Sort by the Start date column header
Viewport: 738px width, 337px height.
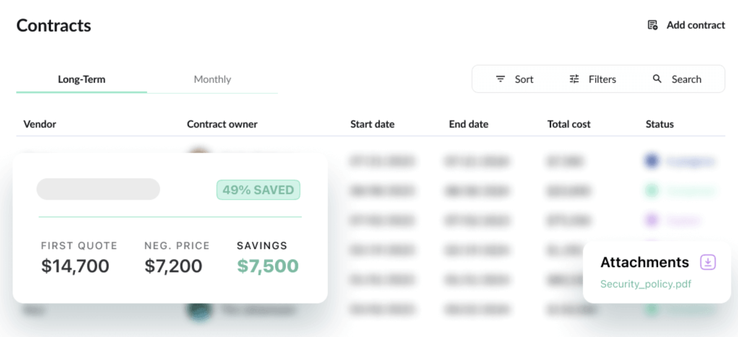click(372, 124)
